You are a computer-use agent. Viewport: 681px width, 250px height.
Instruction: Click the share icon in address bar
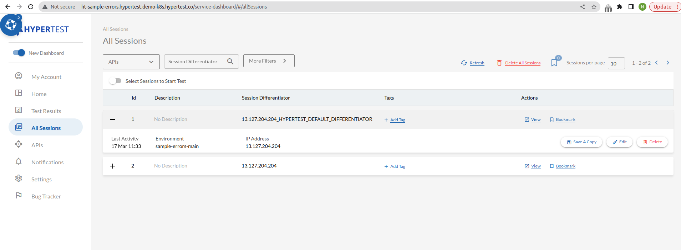[x=583, y=7]
